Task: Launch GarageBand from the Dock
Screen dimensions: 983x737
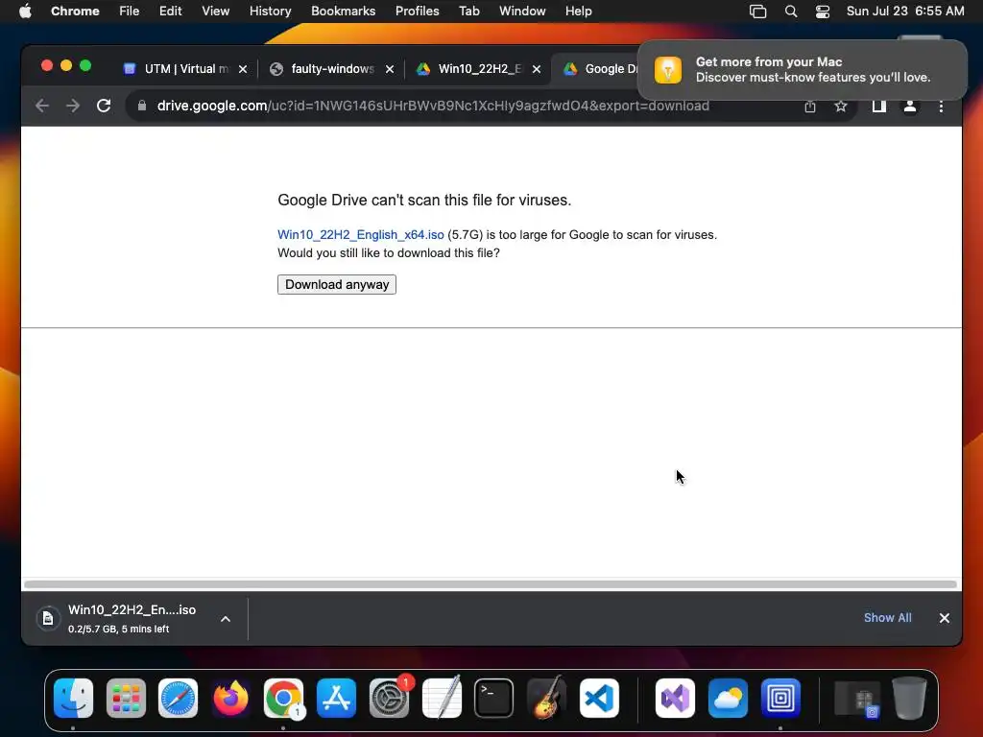Action: 546,697
